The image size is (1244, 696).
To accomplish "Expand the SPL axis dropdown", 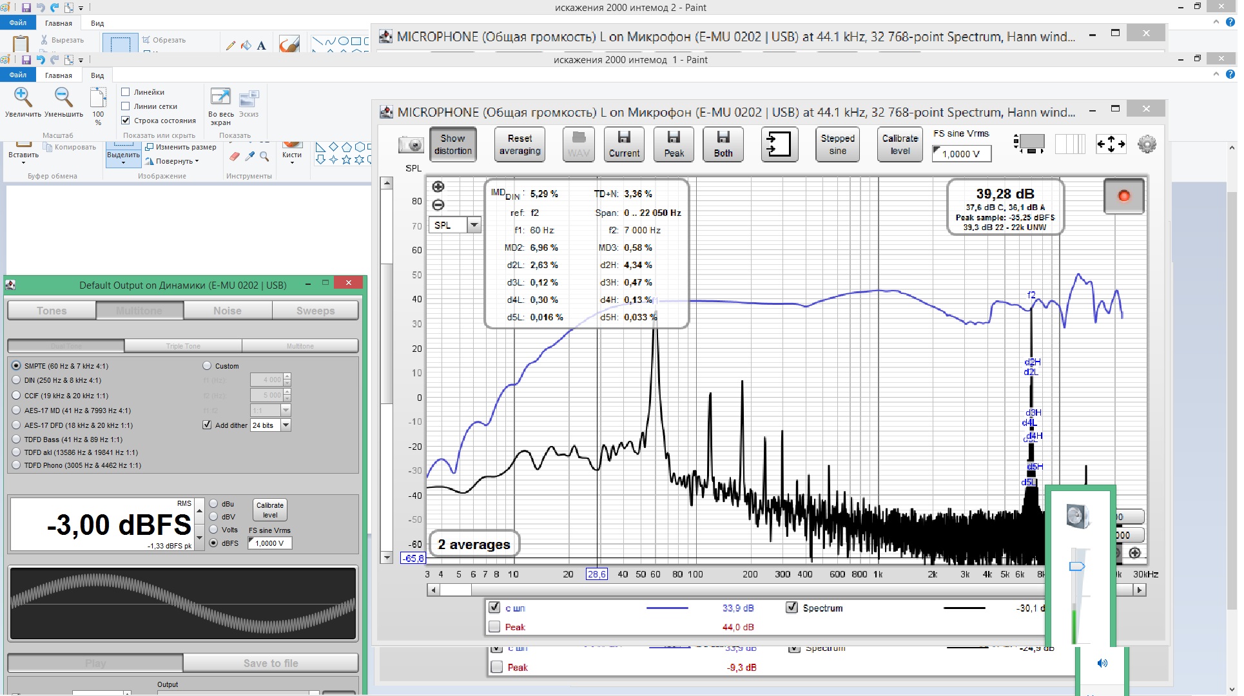I will pyautogui.click(x=474, y=225).
